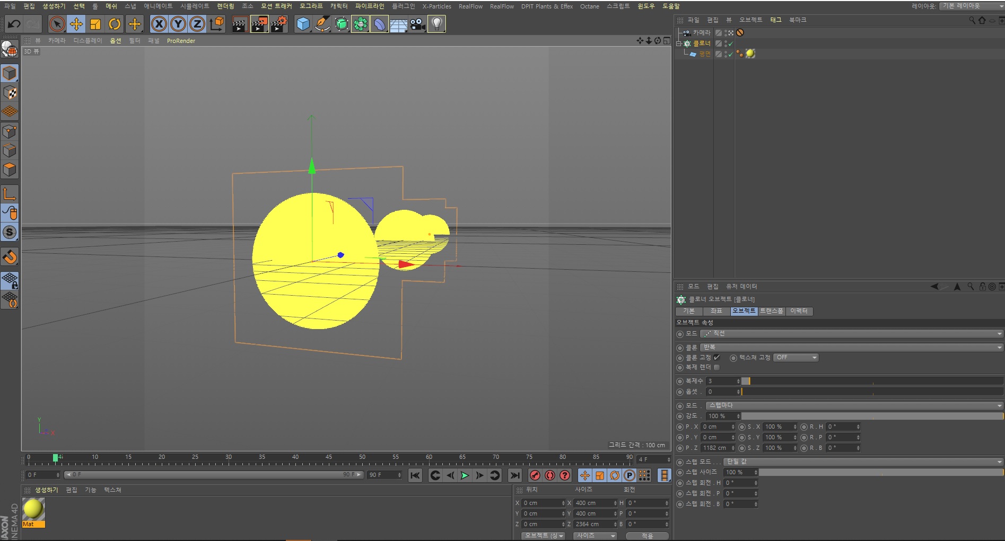Click the Spline Pen tool icon
Image resolution: width=1005 pixels, height=541 pixels.
322,24
